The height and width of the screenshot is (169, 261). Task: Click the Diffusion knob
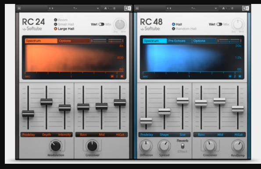pos(146,146)
